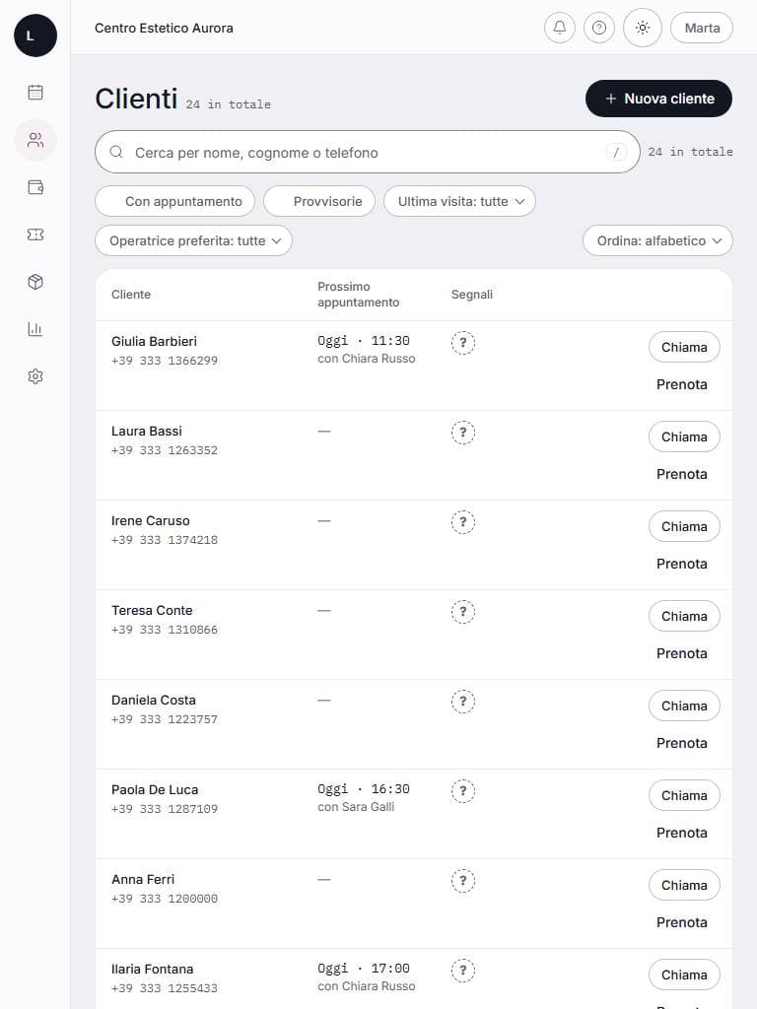Click Prenota for Daniela Costa
The width and height of the screenshot is (757, 1009).
pos(682,743)
